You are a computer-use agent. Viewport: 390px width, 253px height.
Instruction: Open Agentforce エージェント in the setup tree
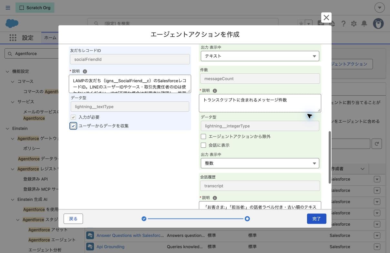click(x=52, y=240)
